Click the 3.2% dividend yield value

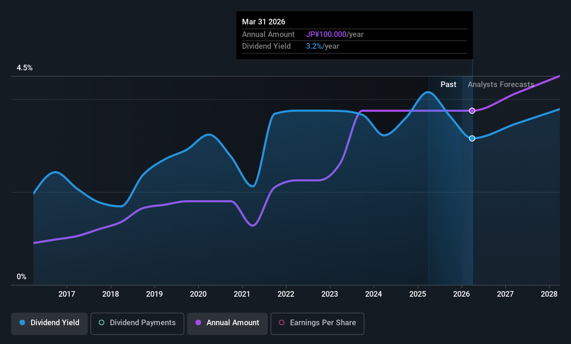314,46
